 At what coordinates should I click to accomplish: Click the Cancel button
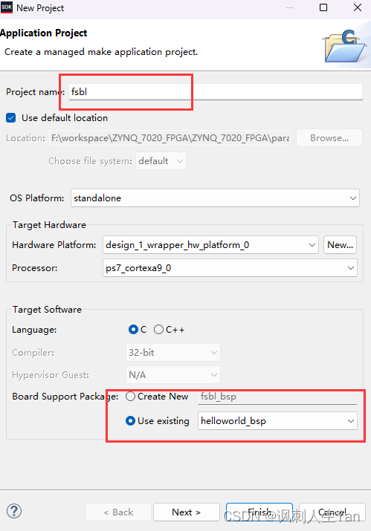pos(332,512)
